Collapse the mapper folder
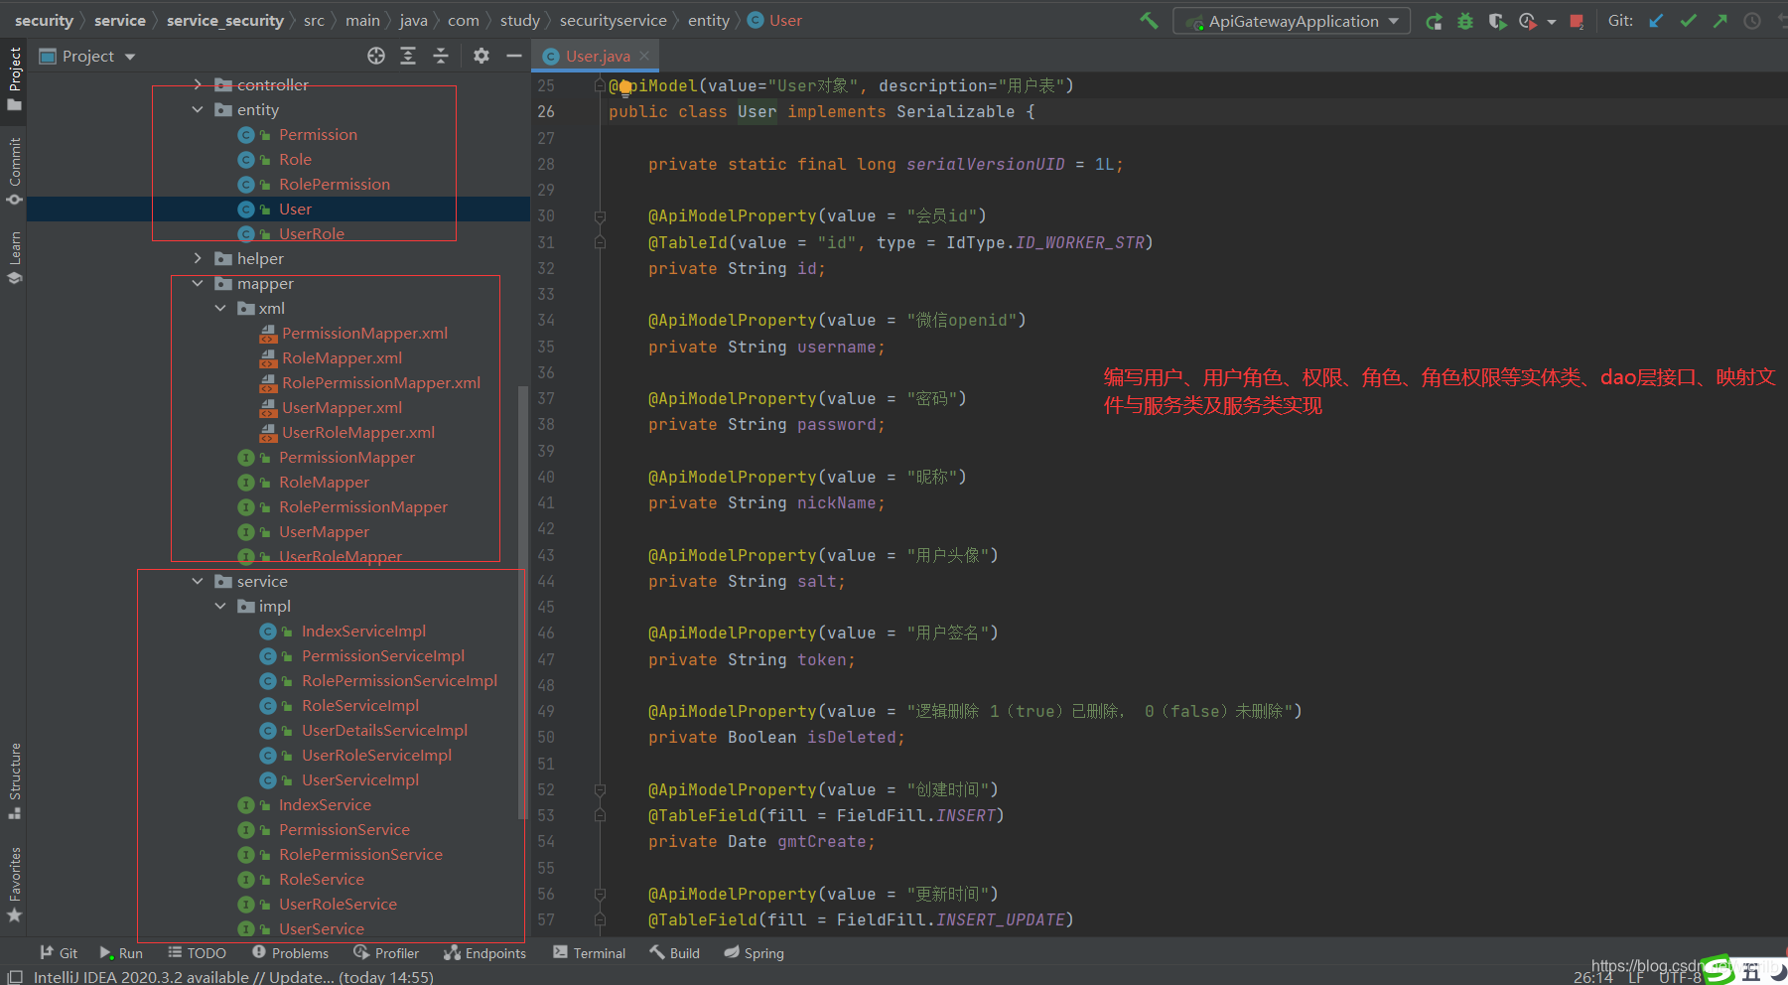The width and height of the screenshot is (1788, 985). coord(198,283)
